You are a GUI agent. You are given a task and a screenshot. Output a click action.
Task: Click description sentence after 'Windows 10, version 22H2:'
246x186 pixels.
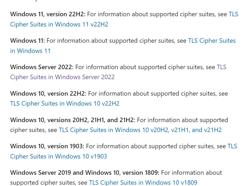click(158, 94)
